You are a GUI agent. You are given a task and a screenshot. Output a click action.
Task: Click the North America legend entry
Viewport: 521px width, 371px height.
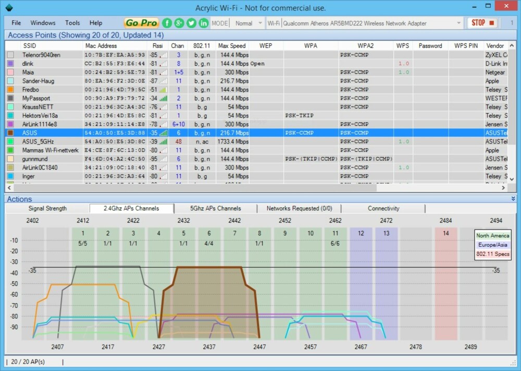(x=492, y=235)
